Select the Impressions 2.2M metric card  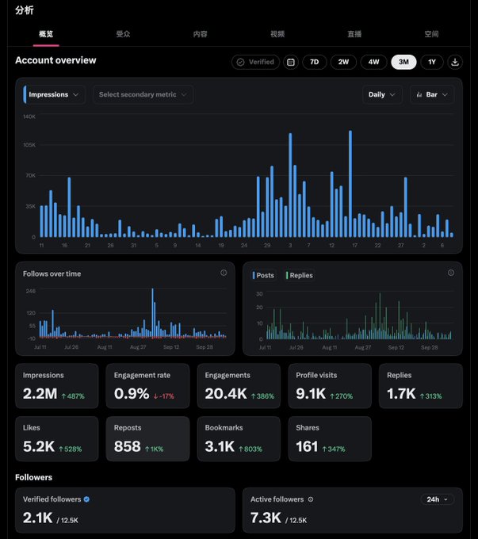[x=57, y=386]
